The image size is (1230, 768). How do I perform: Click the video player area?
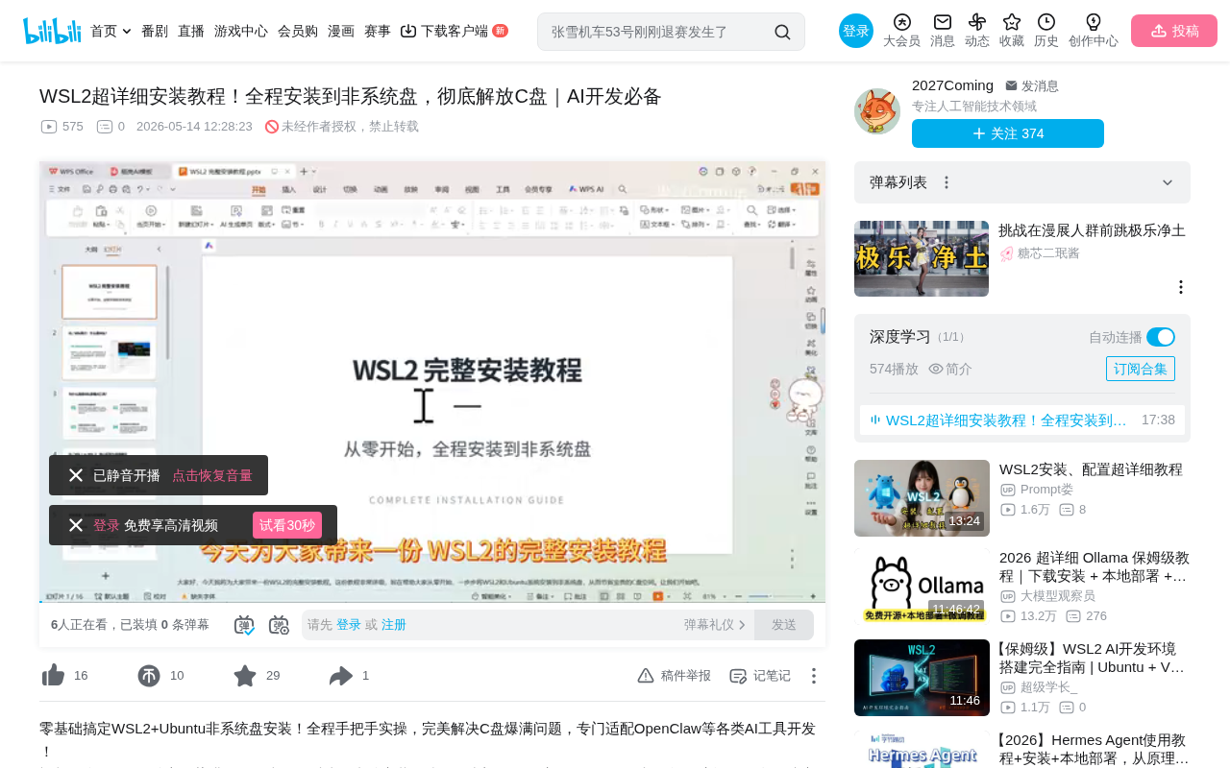[x=432, y=382]
